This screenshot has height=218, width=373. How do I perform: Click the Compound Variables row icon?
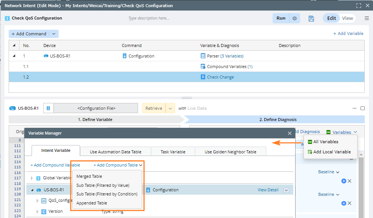click(x=203, y=67)
